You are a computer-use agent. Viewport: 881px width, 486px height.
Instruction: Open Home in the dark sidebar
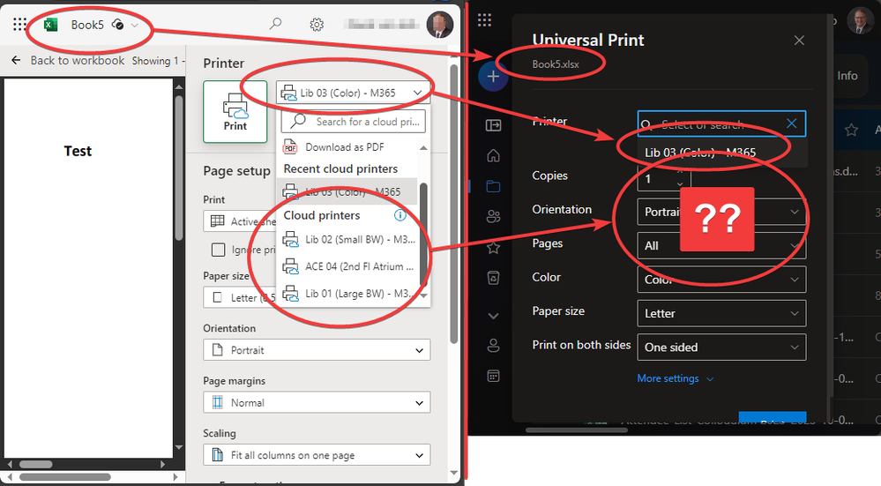[x=493, y=155]
